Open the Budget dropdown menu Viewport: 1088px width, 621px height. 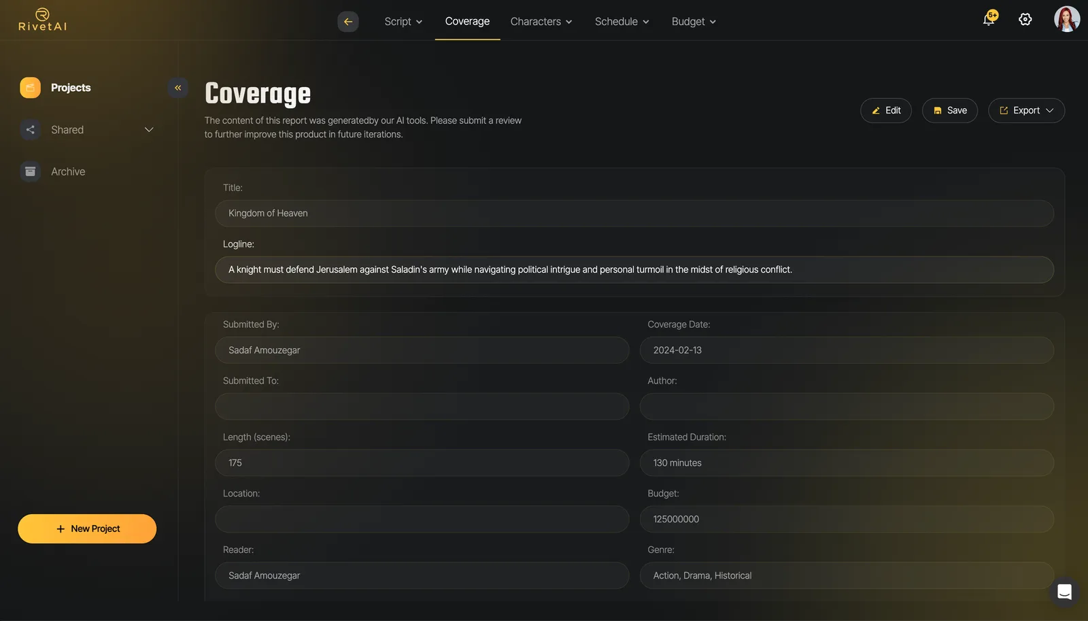coord(694,22)
